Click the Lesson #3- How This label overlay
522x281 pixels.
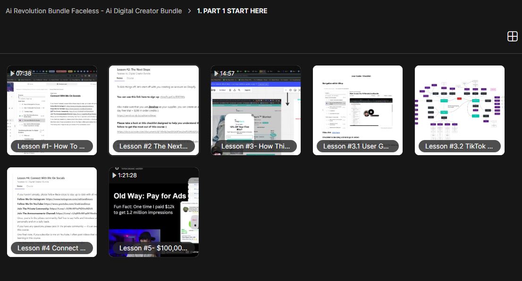255,146
